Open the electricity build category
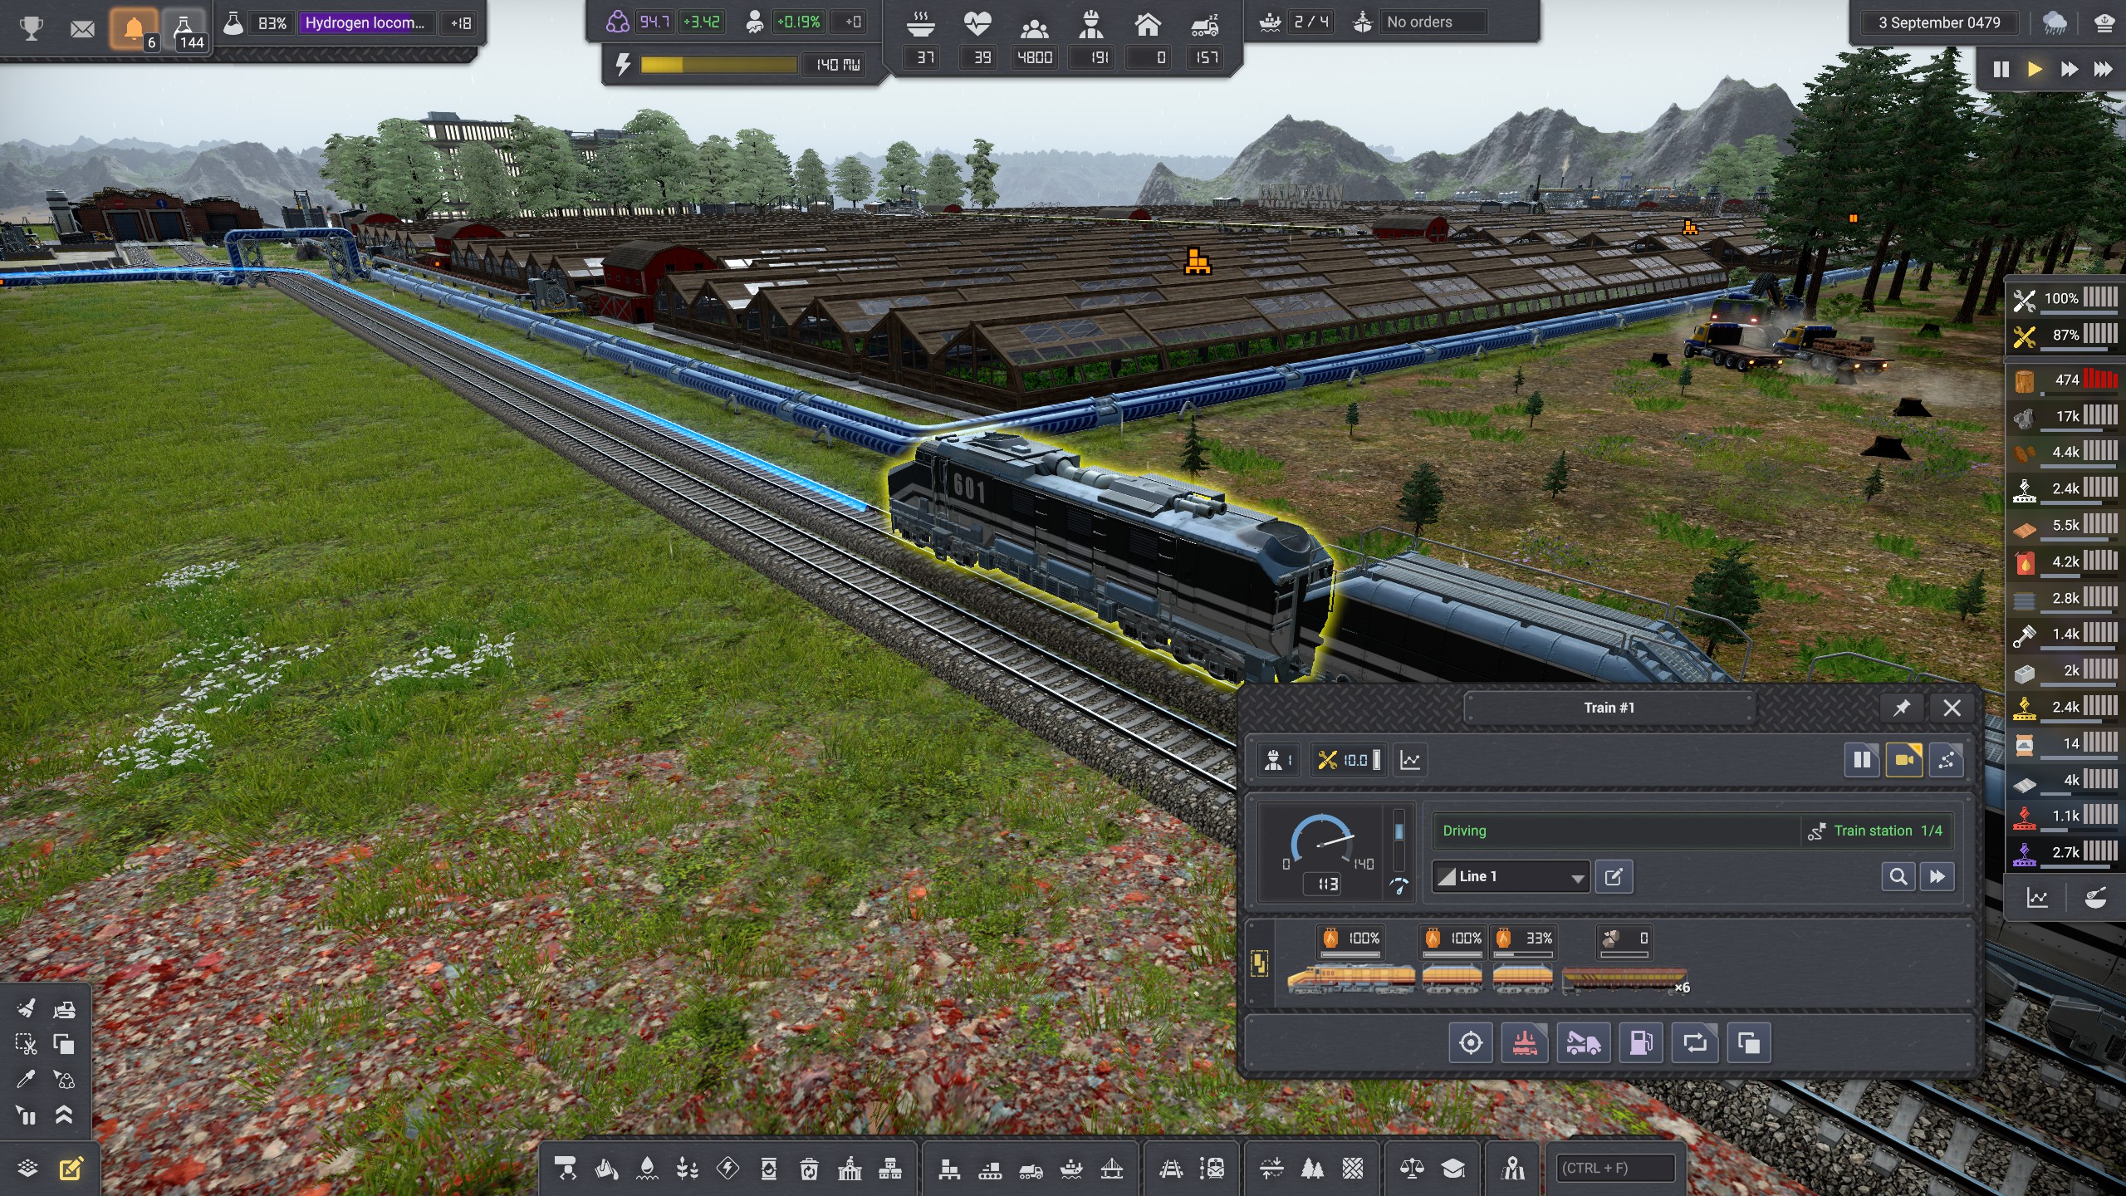This screenshot has height=1196, width=2126. (x=727, y=1169)
